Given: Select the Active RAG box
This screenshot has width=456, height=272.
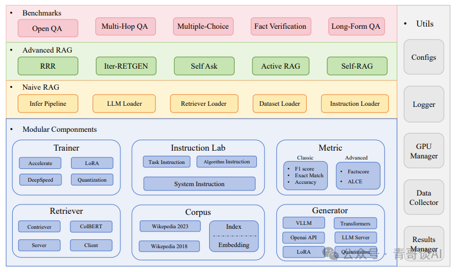Looking at the screenshot, I should pyautogui.click(x=281, y=66).
